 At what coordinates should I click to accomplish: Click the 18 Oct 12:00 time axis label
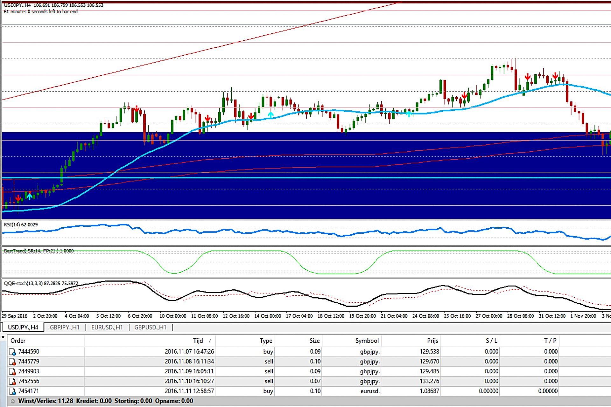point(331,316)
